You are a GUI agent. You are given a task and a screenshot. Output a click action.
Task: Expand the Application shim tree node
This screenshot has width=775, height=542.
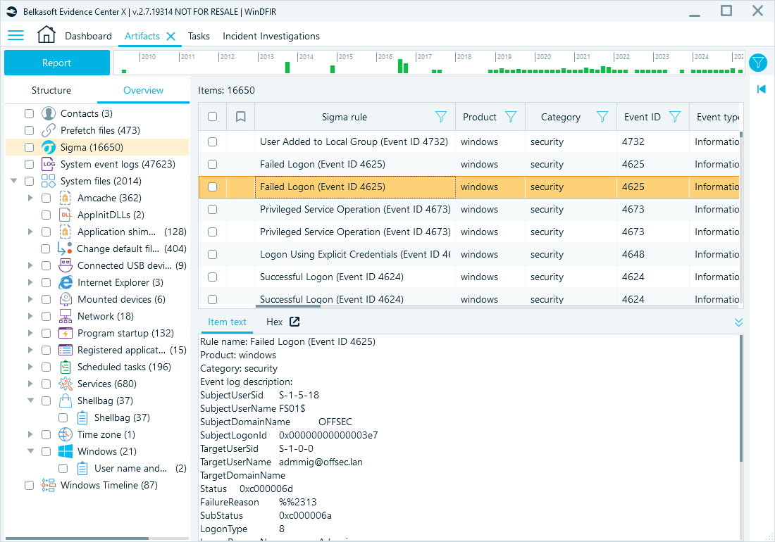tap(30, 232)
